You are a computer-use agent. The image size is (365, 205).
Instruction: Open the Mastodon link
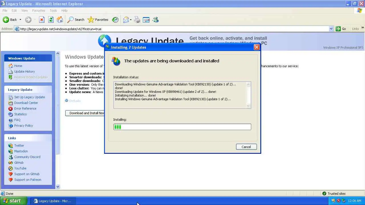21,151
